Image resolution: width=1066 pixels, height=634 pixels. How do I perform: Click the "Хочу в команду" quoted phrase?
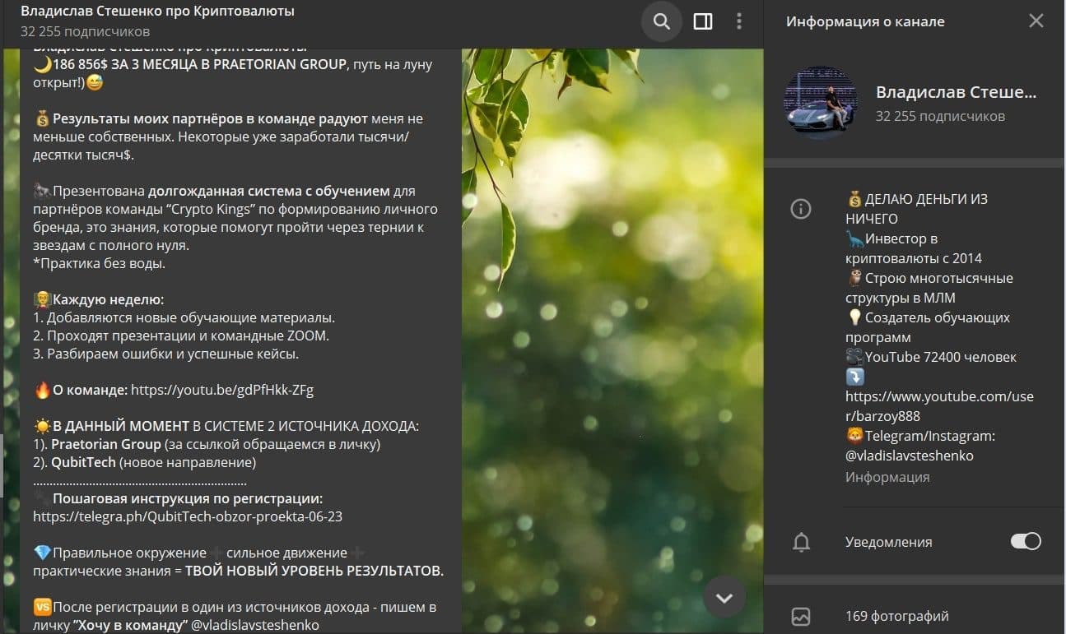(x=130, y=625)
